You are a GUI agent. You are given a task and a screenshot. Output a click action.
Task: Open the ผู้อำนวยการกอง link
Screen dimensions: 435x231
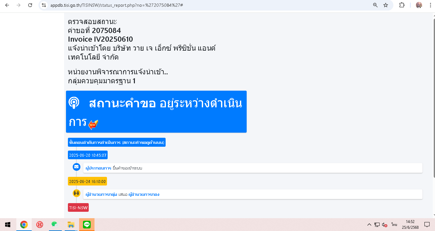(144, 194)
